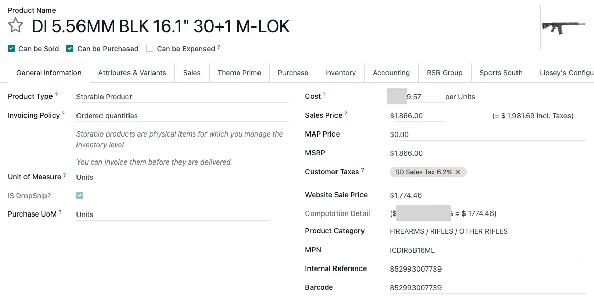The width and height of the screenshot is (594, 296).
Task: Open the Product Category dropdown field
Action: tap(478, 231)
